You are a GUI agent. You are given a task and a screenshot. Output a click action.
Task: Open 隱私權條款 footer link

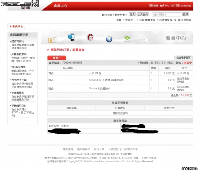84,149
